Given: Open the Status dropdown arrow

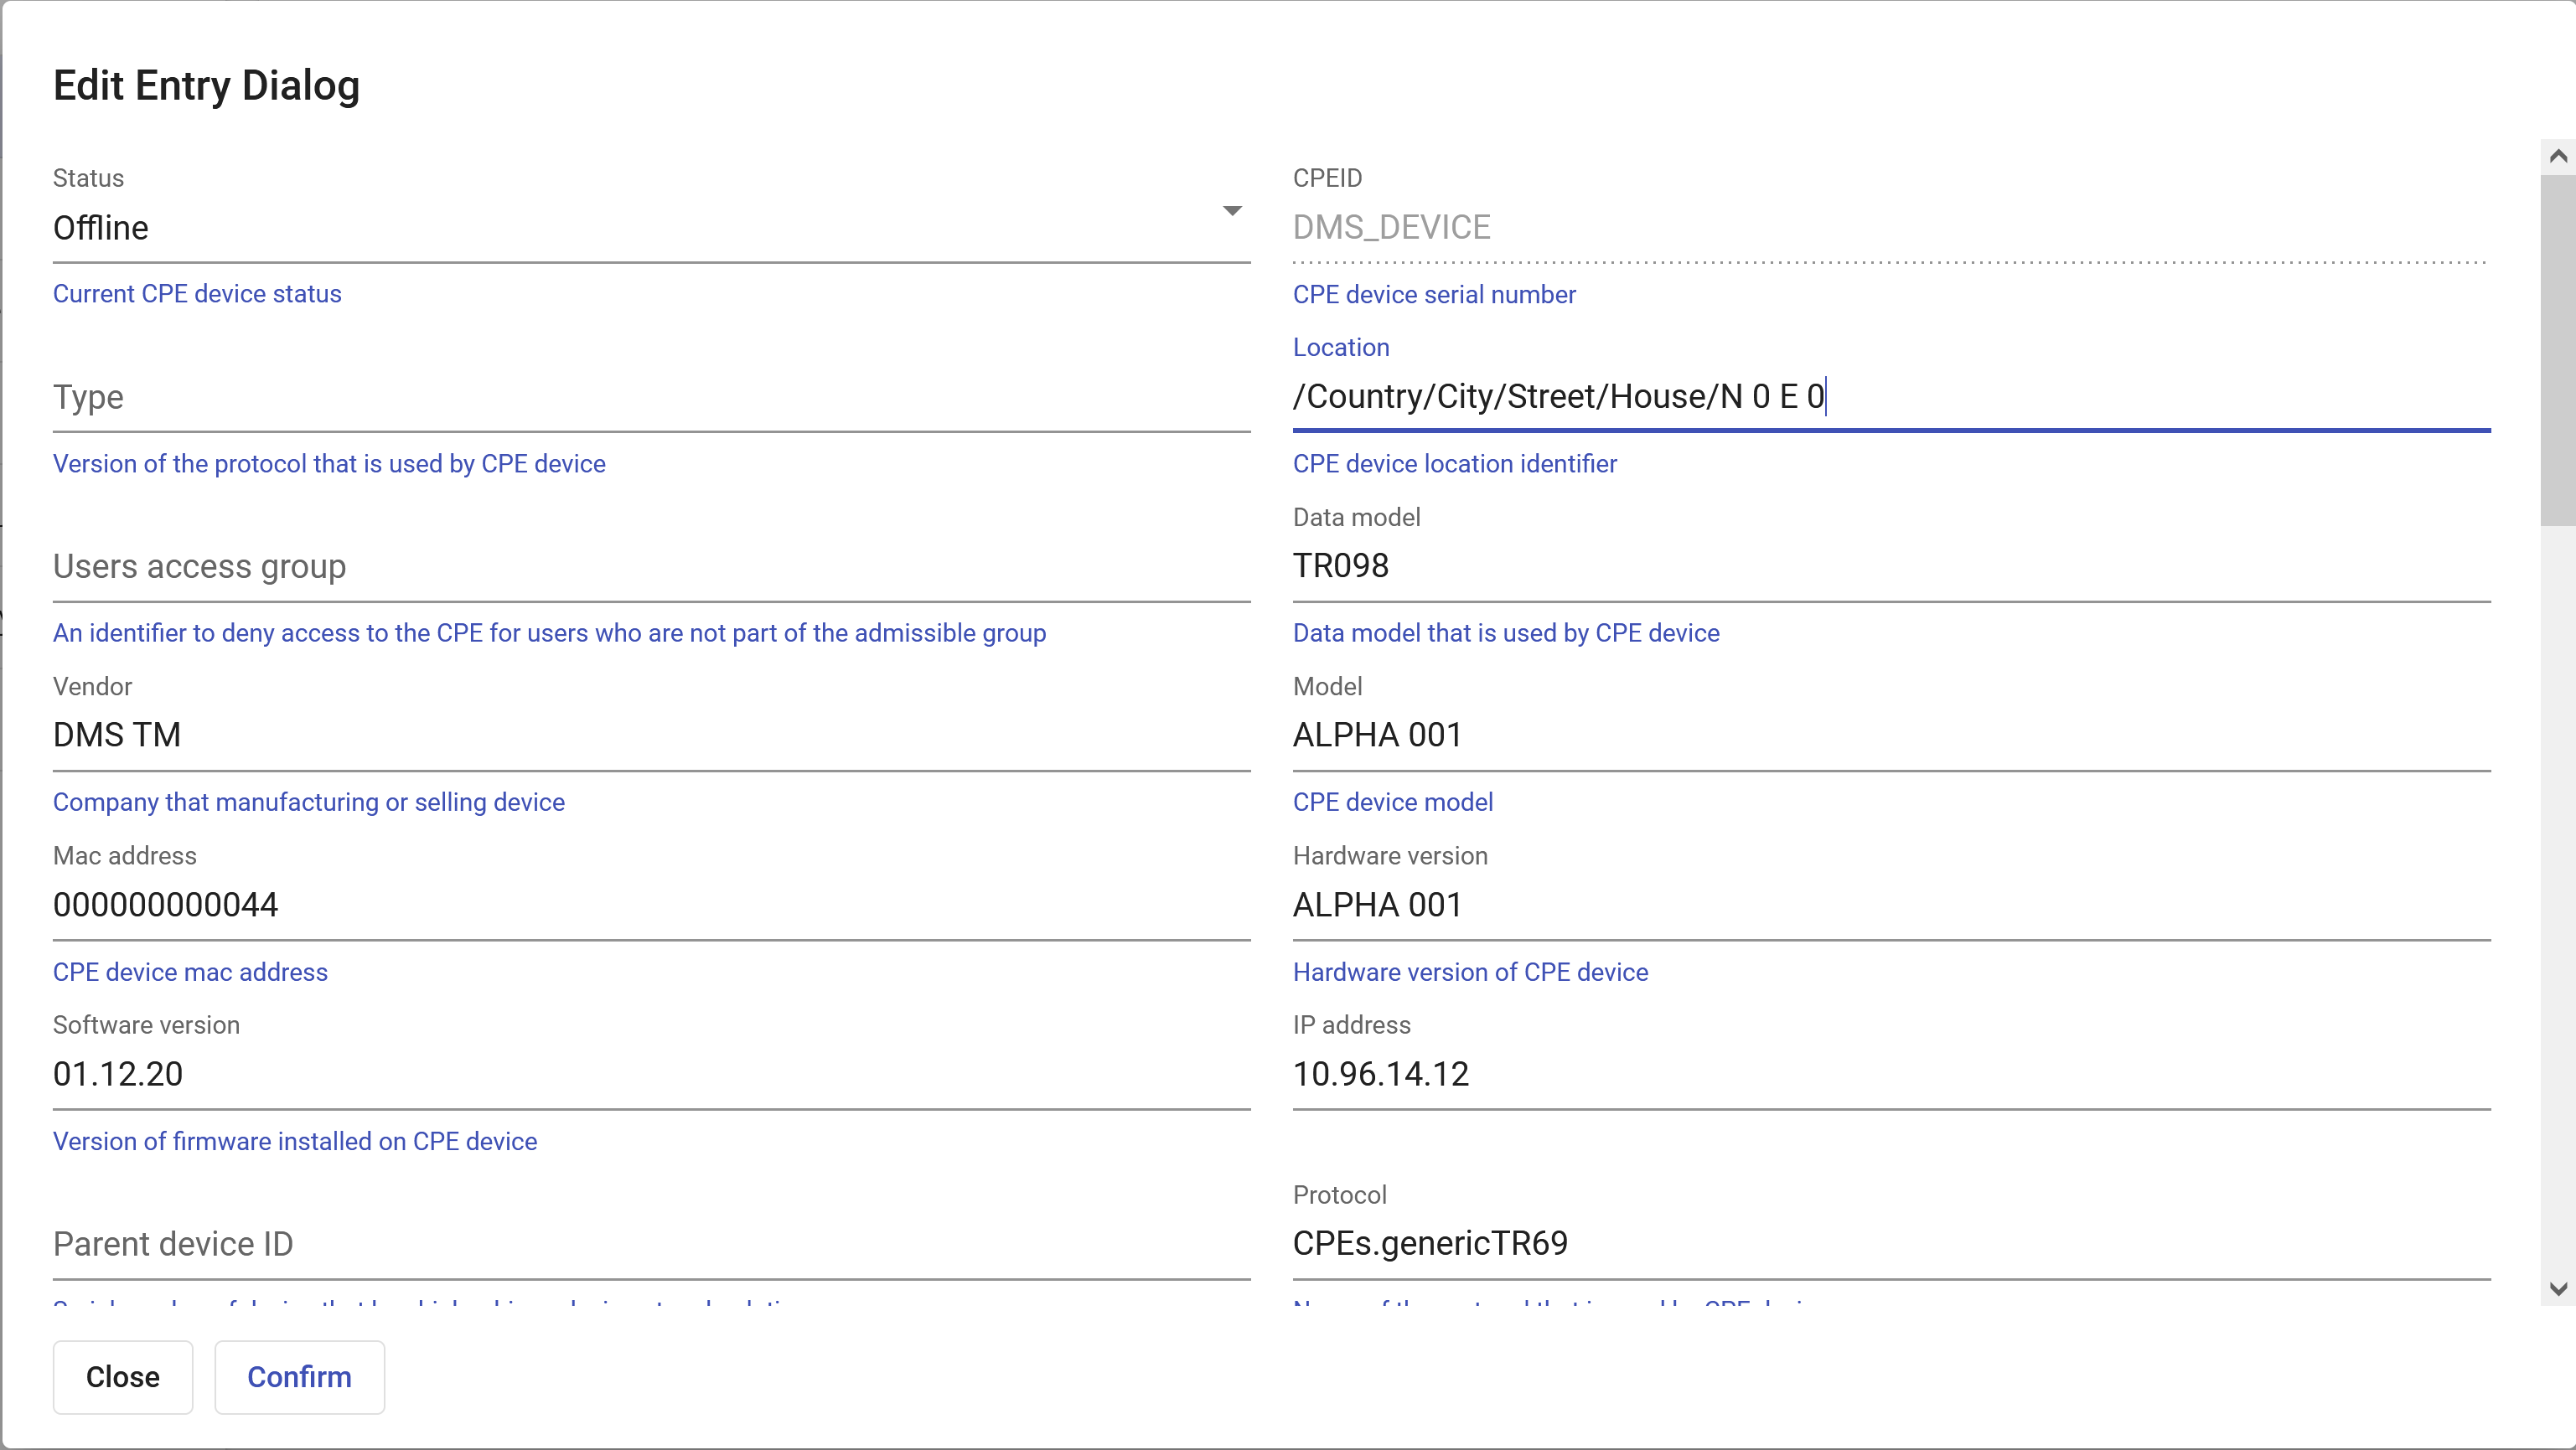Looking at the screenshot, I should click(1232, 211).
